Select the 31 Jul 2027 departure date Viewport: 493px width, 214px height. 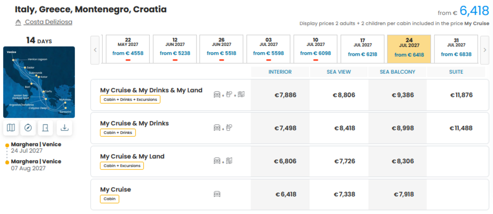(x=456, y=49)
